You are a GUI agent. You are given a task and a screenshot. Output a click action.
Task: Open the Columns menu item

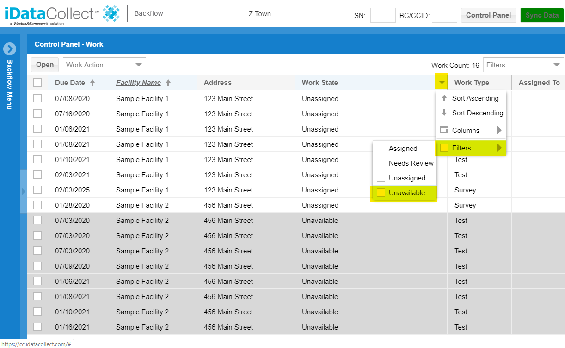tap(471, 130)
